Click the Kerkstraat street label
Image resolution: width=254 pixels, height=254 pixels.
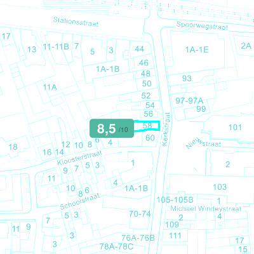coord(166,129)
